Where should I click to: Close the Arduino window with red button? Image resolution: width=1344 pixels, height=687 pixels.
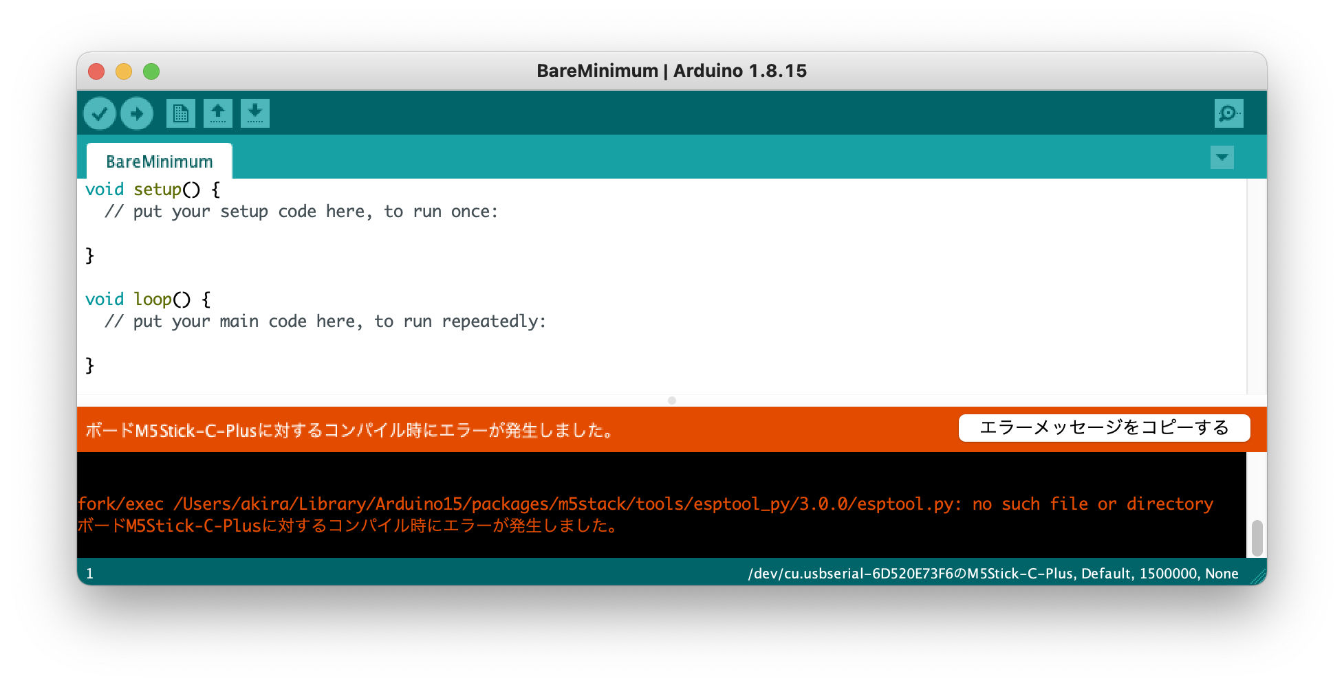click(x=96, y=71)
